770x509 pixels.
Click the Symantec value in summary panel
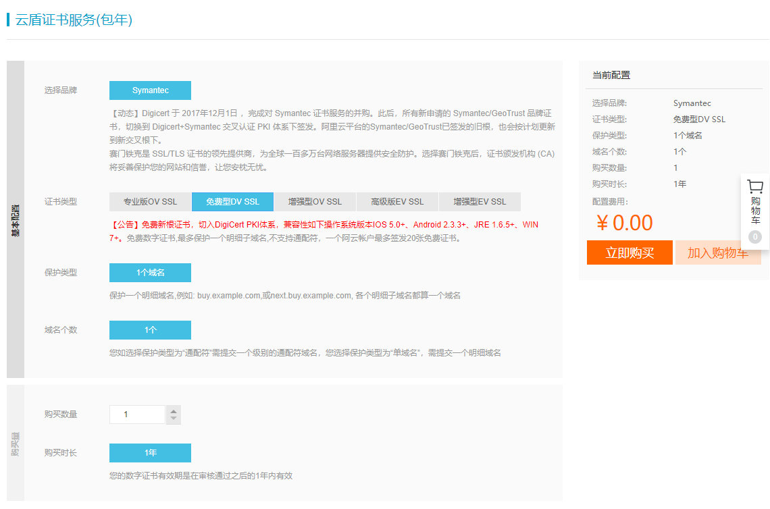pyautogui.click(x=692, y=103)
